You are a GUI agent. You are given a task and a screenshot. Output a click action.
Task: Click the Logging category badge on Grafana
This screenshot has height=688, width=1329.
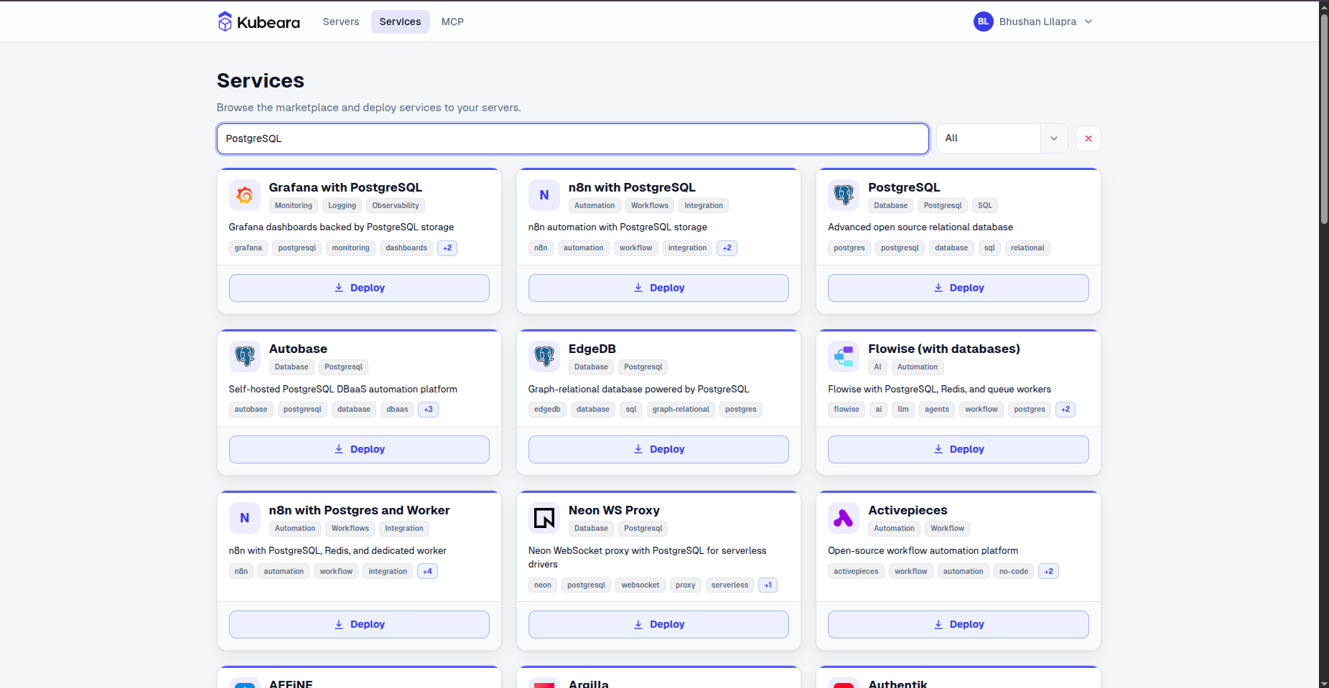[342, 206]
